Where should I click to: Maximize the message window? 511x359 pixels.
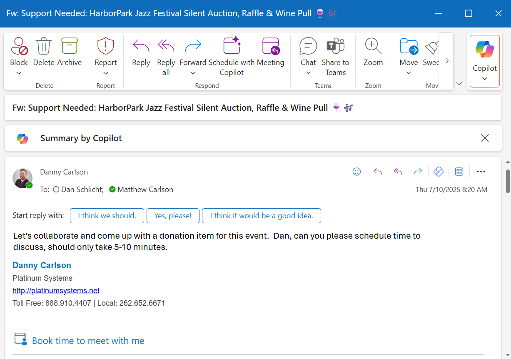[x=469, y=13]
